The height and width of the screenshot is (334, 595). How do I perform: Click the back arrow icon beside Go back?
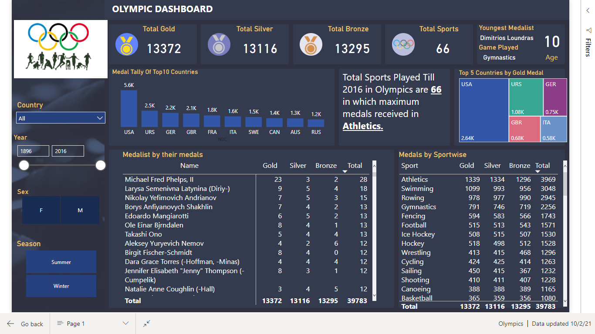tap(11, 324)
